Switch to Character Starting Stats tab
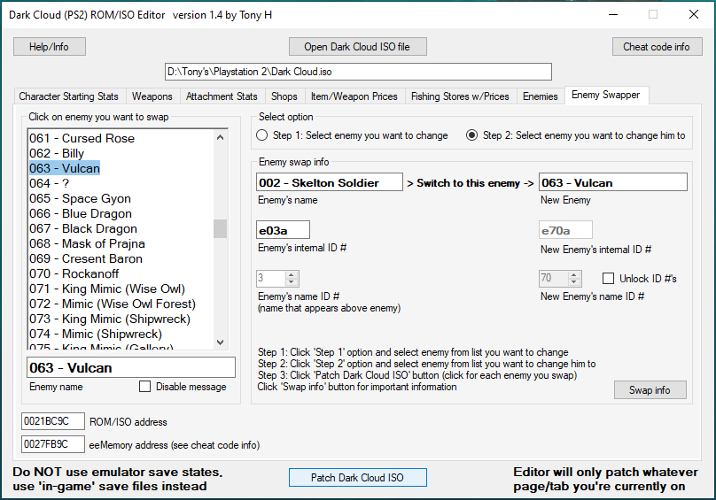Screen dimensions: 716x500 point(68,96)
